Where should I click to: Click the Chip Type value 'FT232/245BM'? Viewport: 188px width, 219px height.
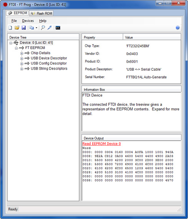click(x=138, y=46)
